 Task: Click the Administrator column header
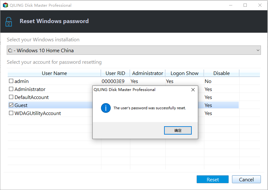click(148, 73)
